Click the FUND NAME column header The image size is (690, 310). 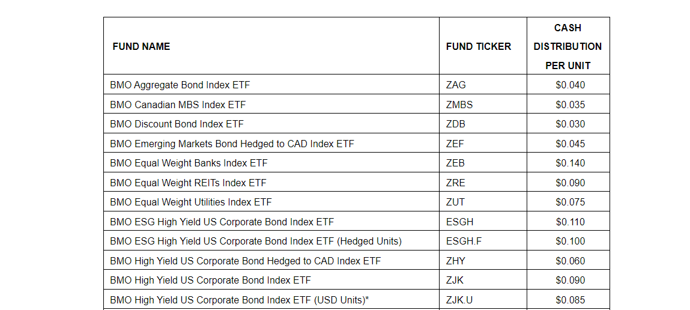141,46
